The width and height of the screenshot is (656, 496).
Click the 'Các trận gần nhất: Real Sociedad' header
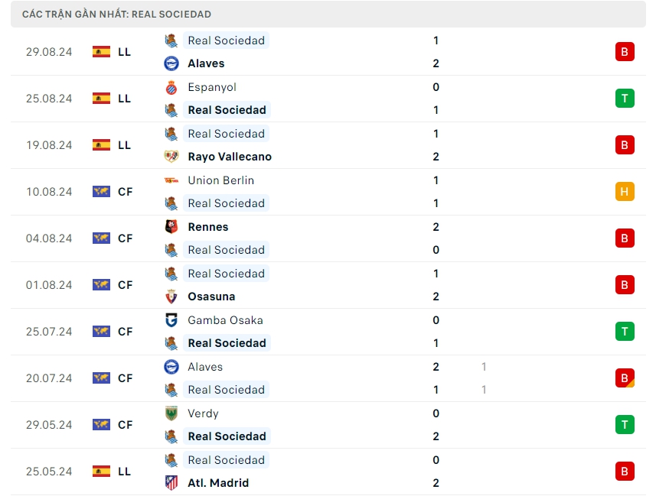click(116, 15)
